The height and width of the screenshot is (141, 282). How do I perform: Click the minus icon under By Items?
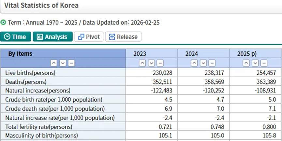pos(71,63)
